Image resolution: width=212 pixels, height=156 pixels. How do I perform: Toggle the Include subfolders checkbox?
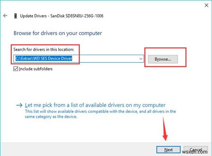point(16,69)
